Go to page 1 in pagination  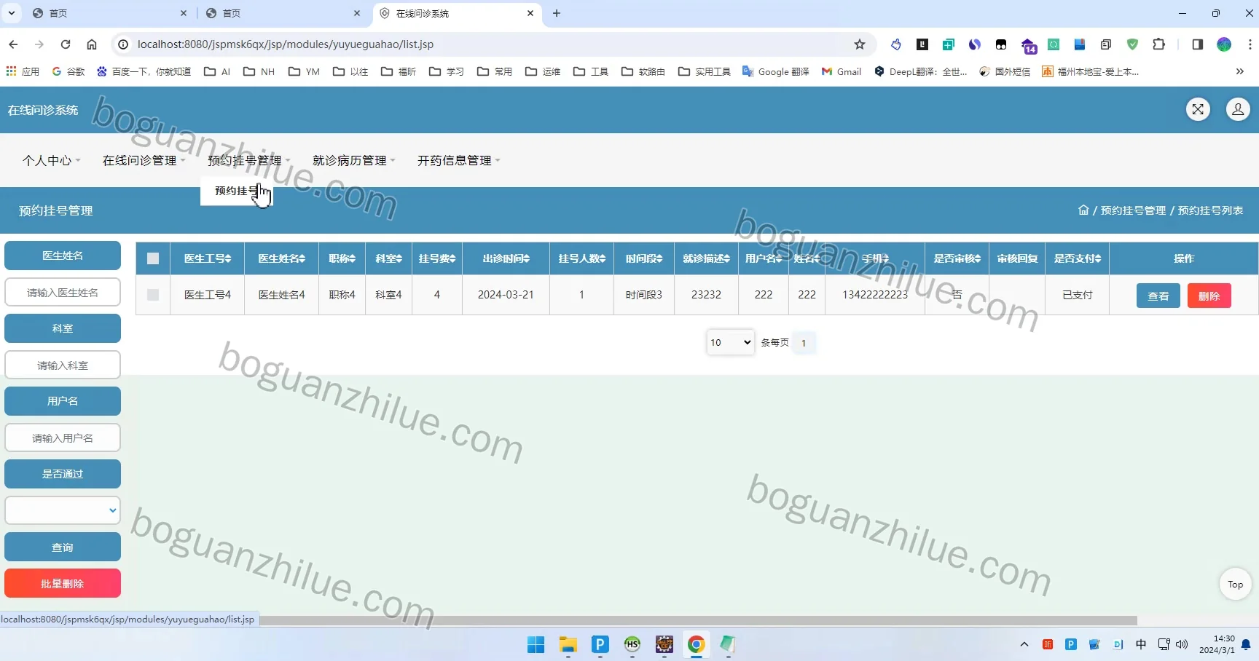804,342
